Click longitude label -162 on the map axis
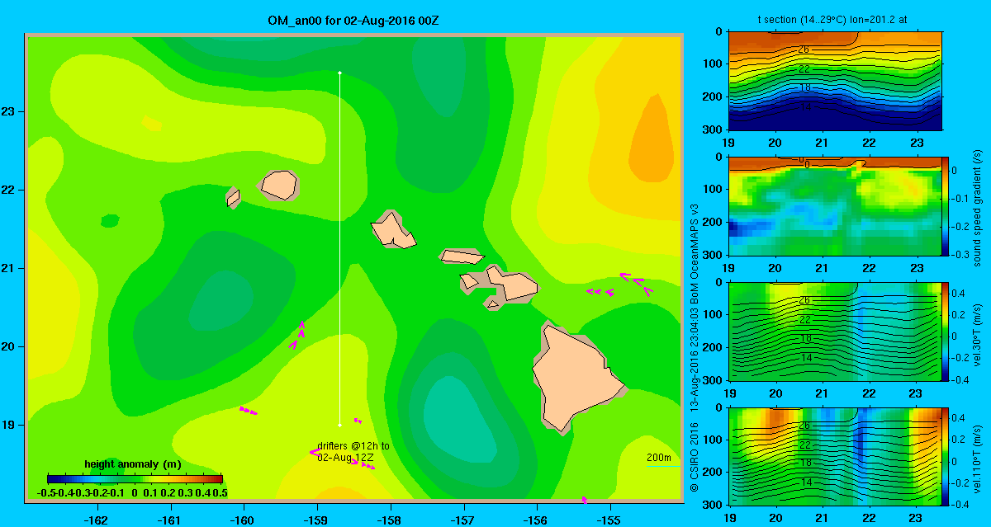This screenshot has height=527, width=991. (97, 520)
